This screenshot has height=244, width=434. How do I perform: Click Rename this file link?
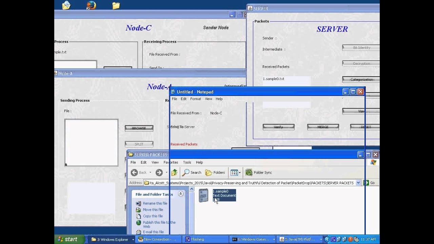click(x=155, y=203)
